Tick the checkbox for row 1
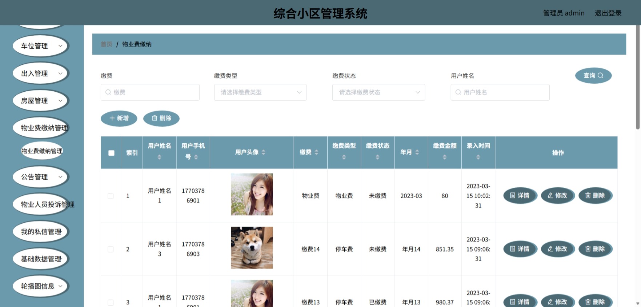The width and height of the screenshot is (641, 307). pyautogui.click(x=111, y=196)
